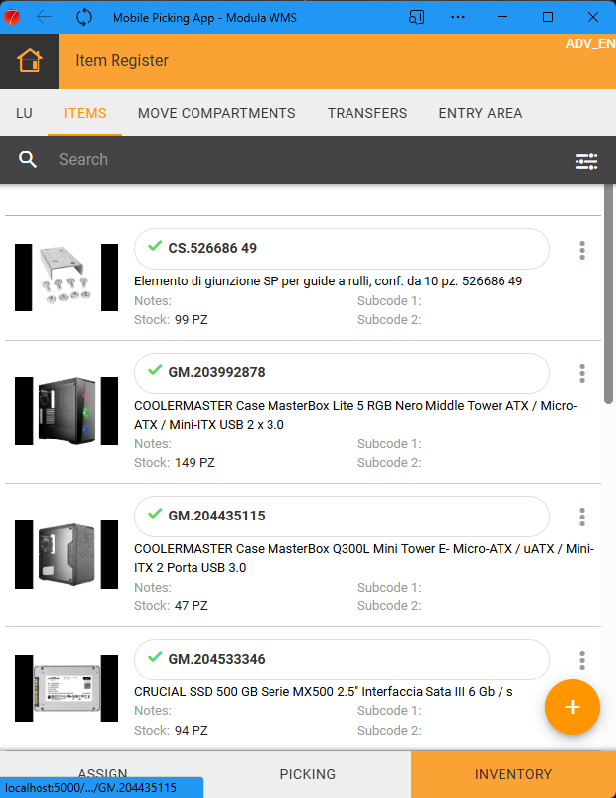Click the stock value 99 PZ
Screen dimensions: 616x798
click(x=192, y=320)
